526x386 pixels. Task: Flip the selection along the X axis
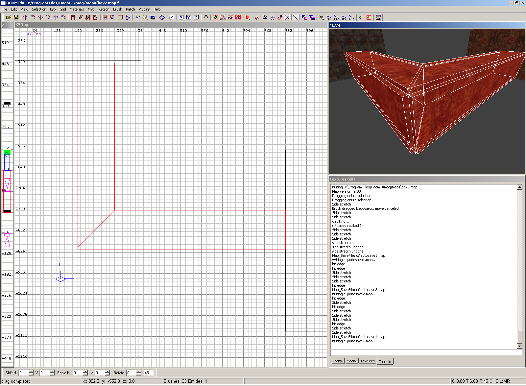(26, 17)
